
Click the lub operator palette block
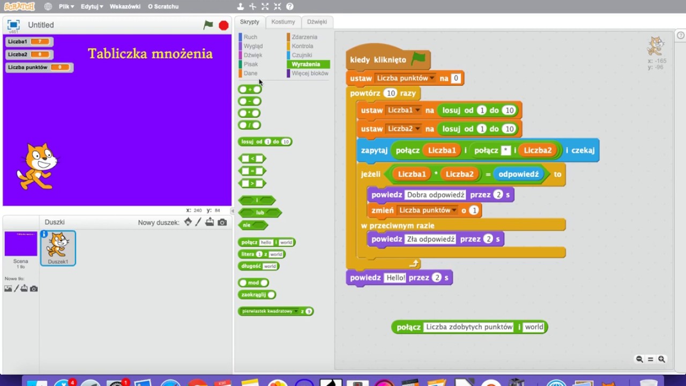260,213
